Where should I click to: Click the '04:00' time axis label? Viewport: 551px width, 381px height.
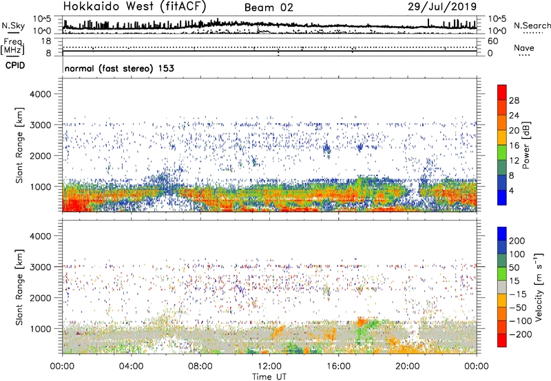point(131,367)
